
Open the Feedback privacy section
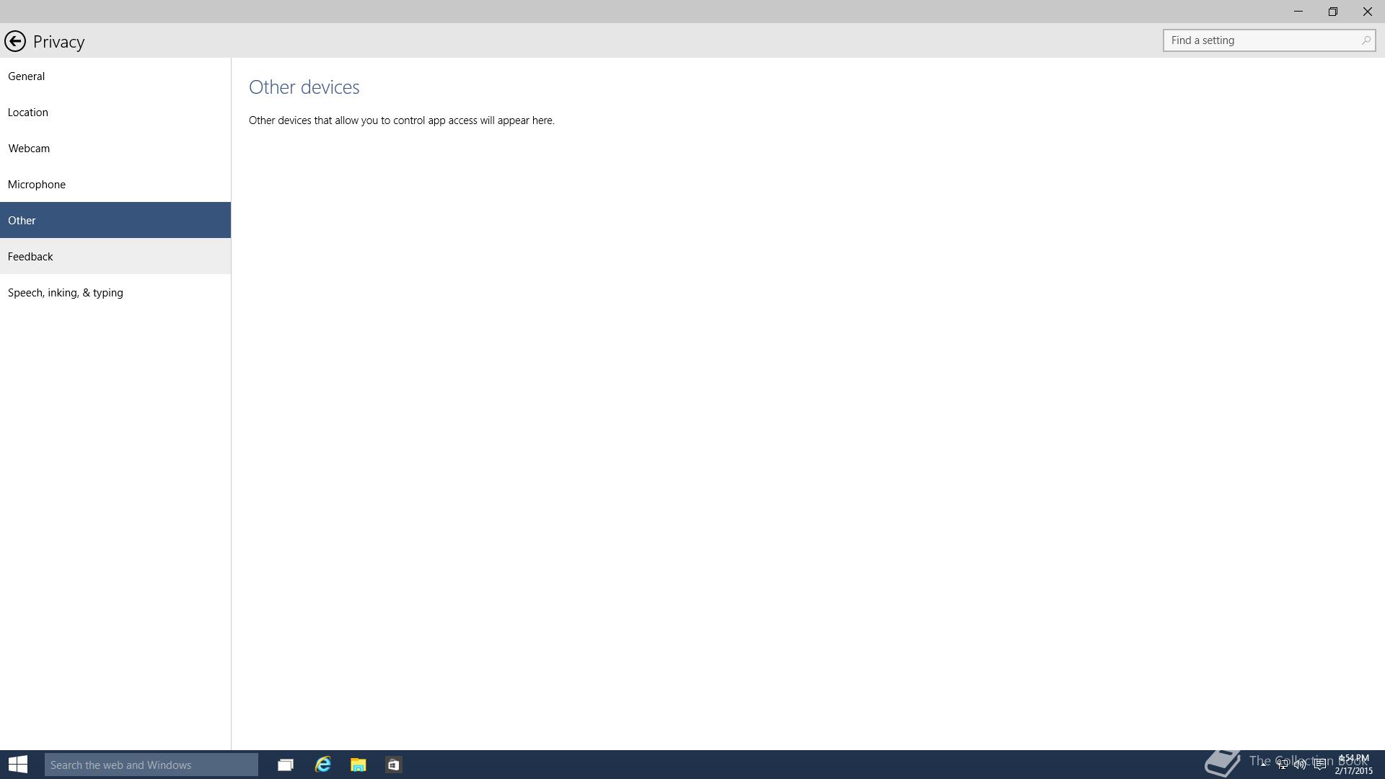115,256
